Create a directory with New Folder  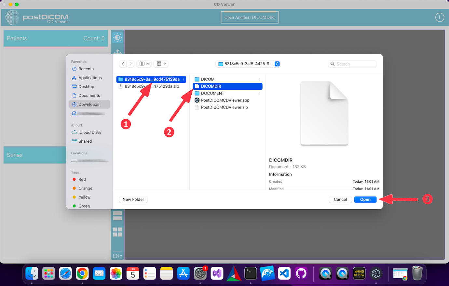[133, 199]
